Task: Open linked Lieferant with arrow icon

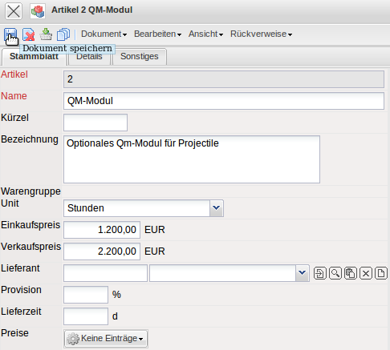Action: 320,273
